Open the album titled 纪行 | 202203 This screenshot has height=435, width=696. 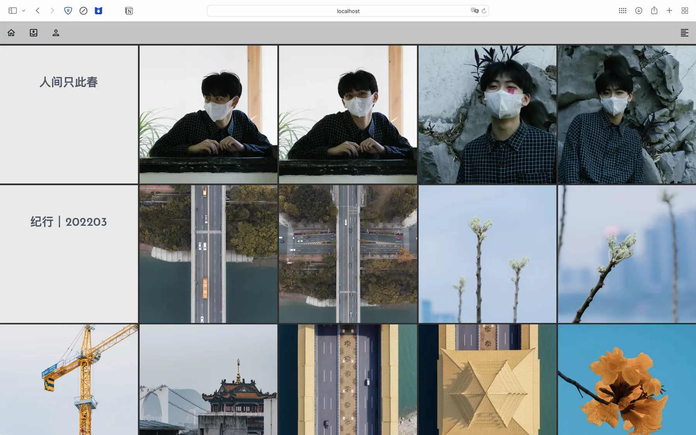pyautogui.click(x=69, y=254)
